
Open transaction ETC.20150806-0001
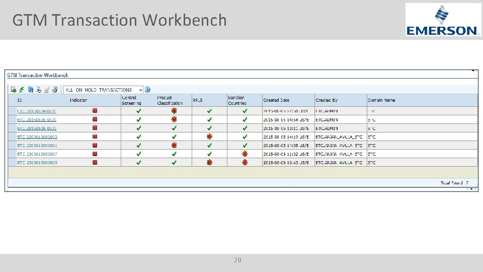pos(37,128)
